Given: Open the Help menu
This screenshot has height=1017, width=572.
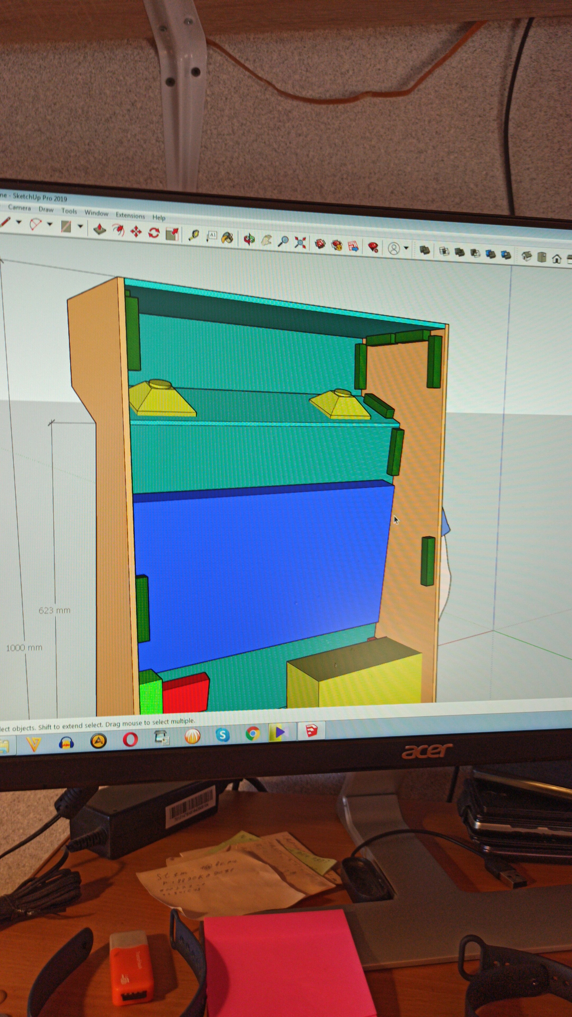Looking at the screenshot, I should pyautogui.click(x=159, y=218).
